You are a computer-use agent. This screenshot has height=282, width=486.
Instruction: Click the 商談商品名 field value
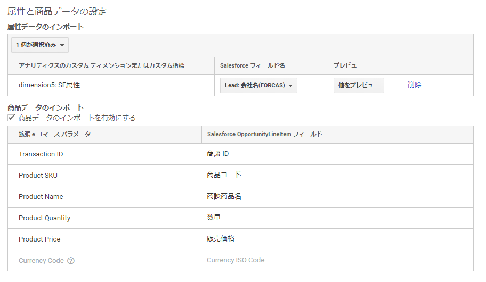[224, 196]
